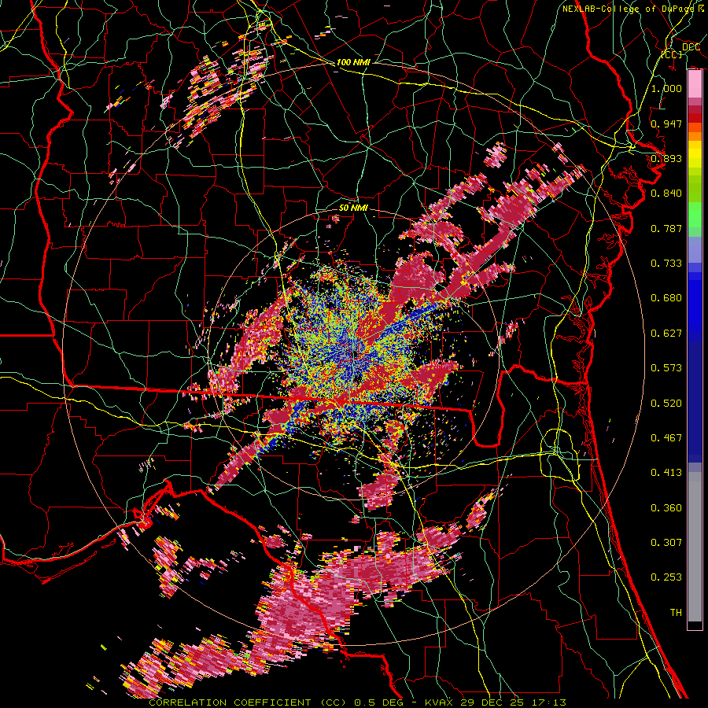708x708 pixels.
Task: Pick the gray color bar segment beside 0.307
Action: click(695, 547)
